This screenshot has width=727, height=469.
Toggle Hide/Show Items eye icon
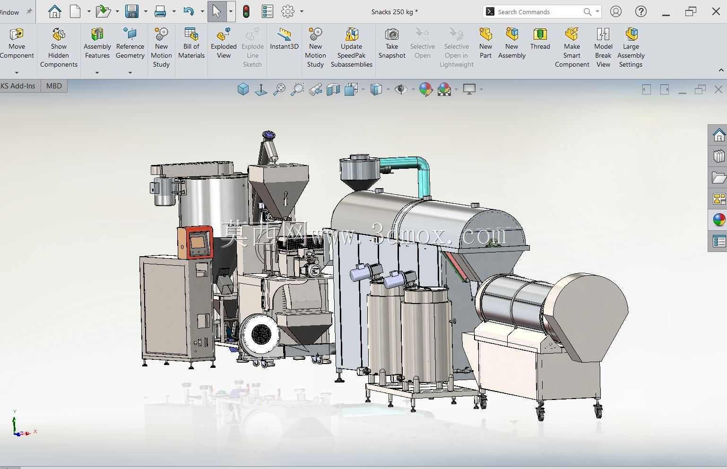point(401,89)
